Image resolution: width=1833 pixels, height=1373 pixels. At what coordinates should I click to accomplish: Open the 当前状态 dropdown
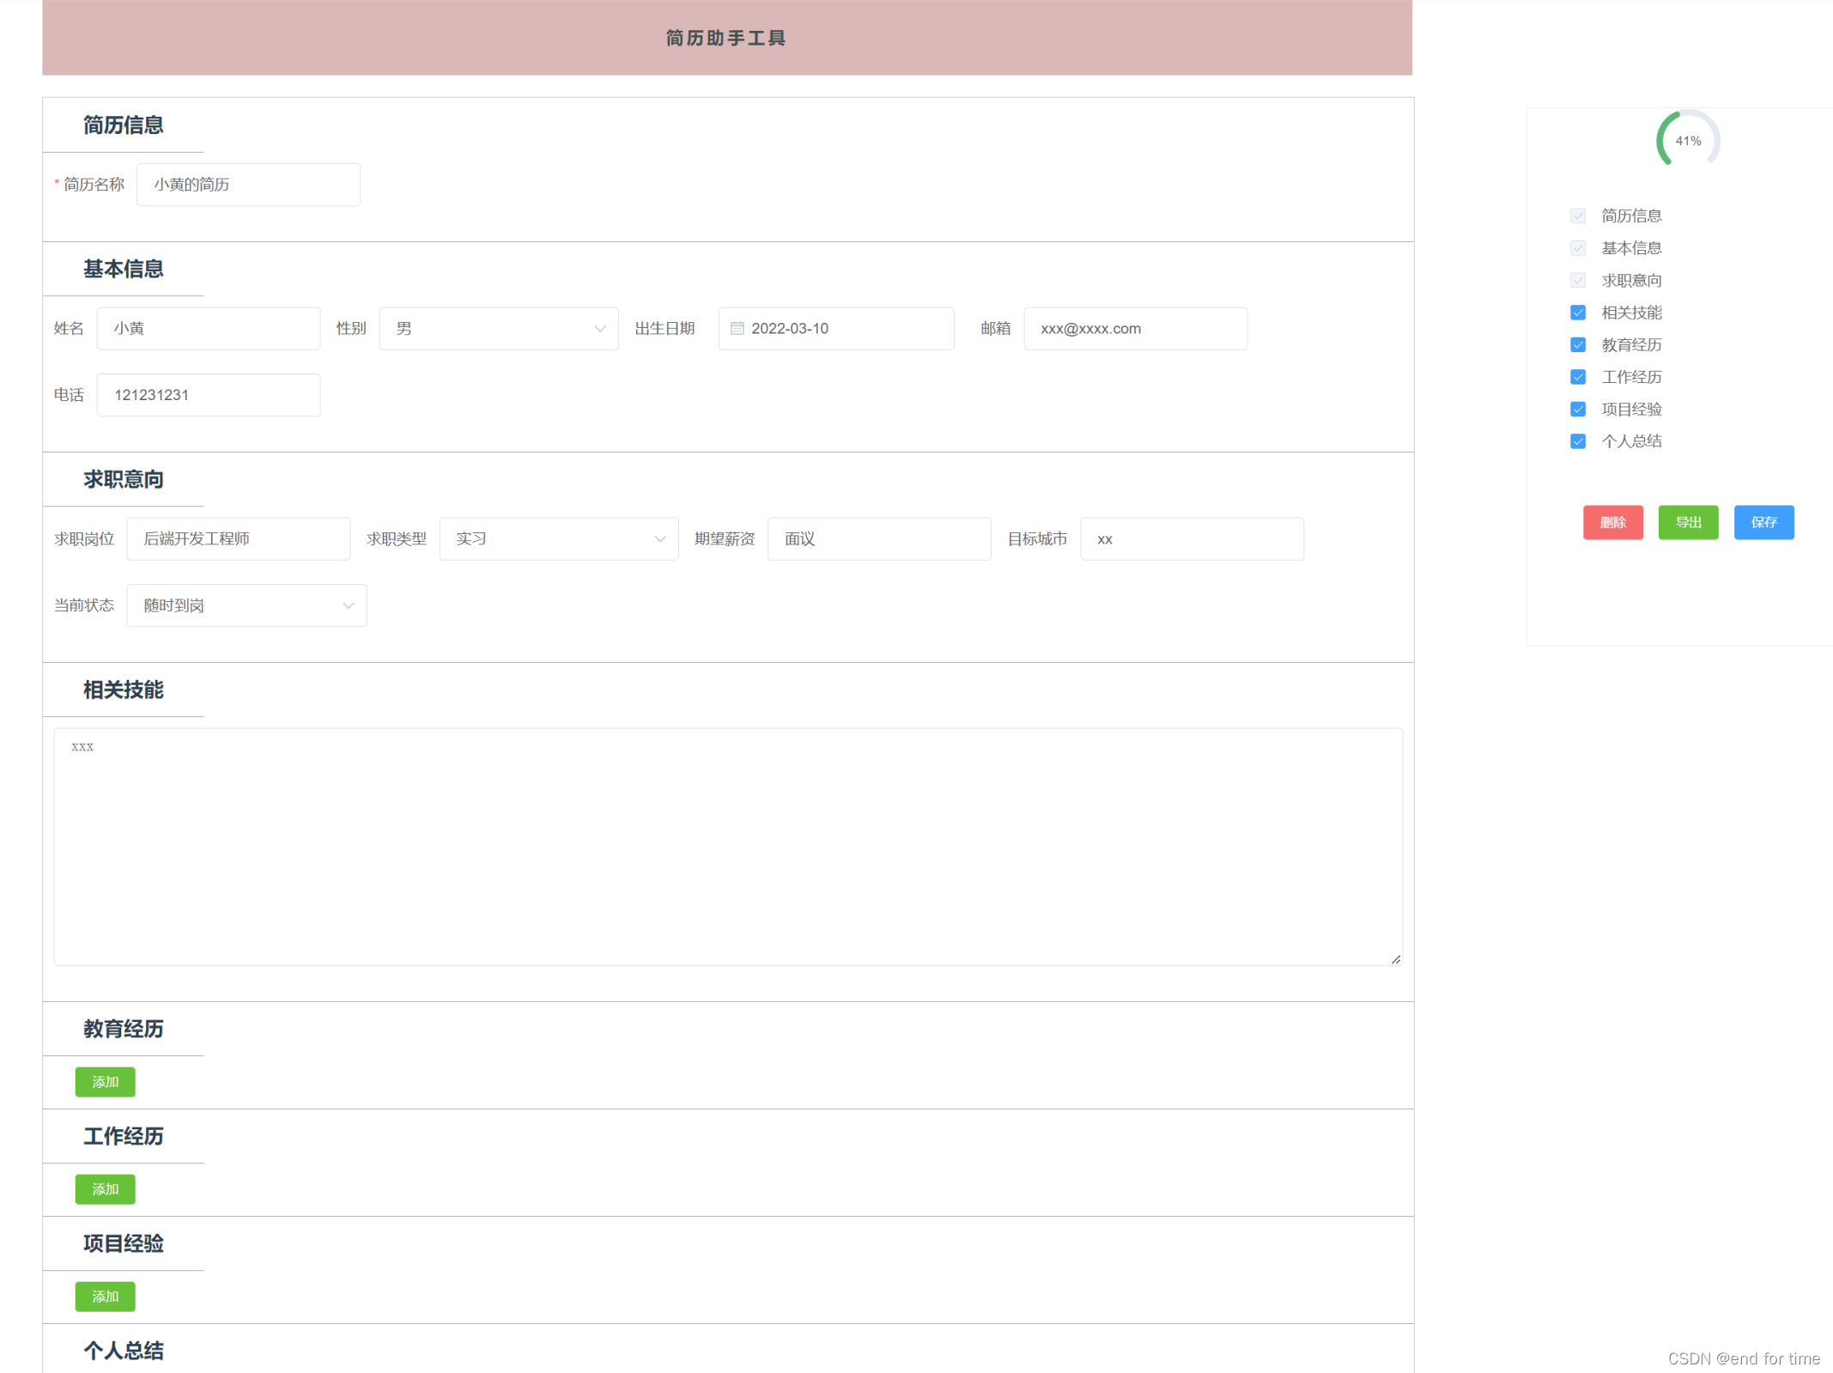[x=246, y=605]
